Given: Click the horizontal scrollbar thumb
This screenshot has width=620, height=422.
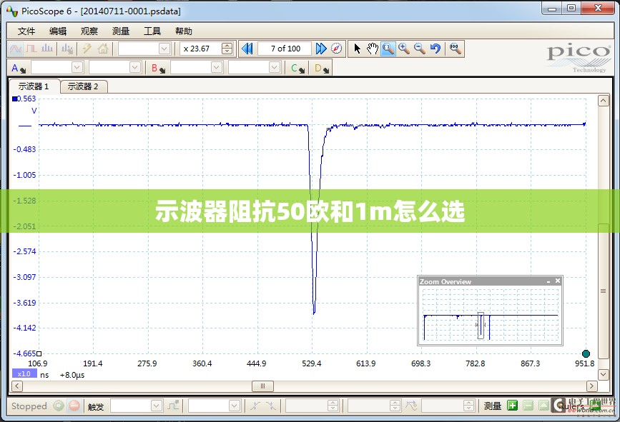Looking at the screenshot, I should tap(262, 386).
